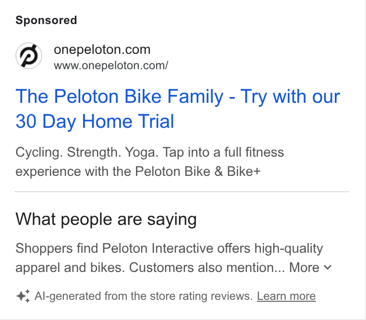Click the Sponsored label
The height and width of the screenshot is (320, 366).
[46, 20]
